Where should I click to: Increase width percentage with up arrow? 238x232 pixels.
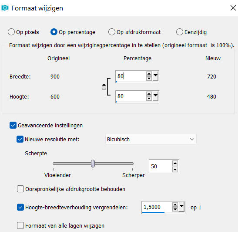tap(149, 74)
